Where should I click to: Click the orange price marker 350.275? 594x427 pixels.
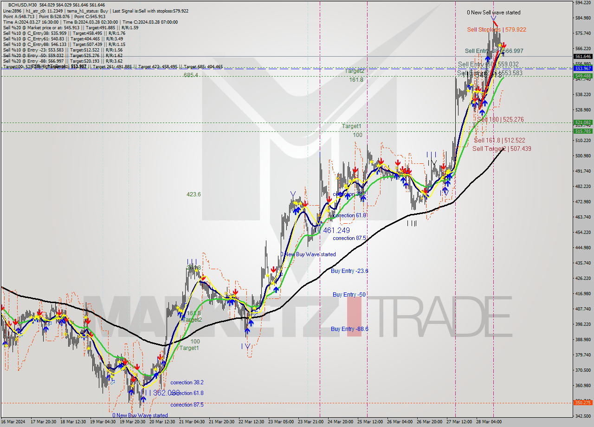(x=583, y=402)
